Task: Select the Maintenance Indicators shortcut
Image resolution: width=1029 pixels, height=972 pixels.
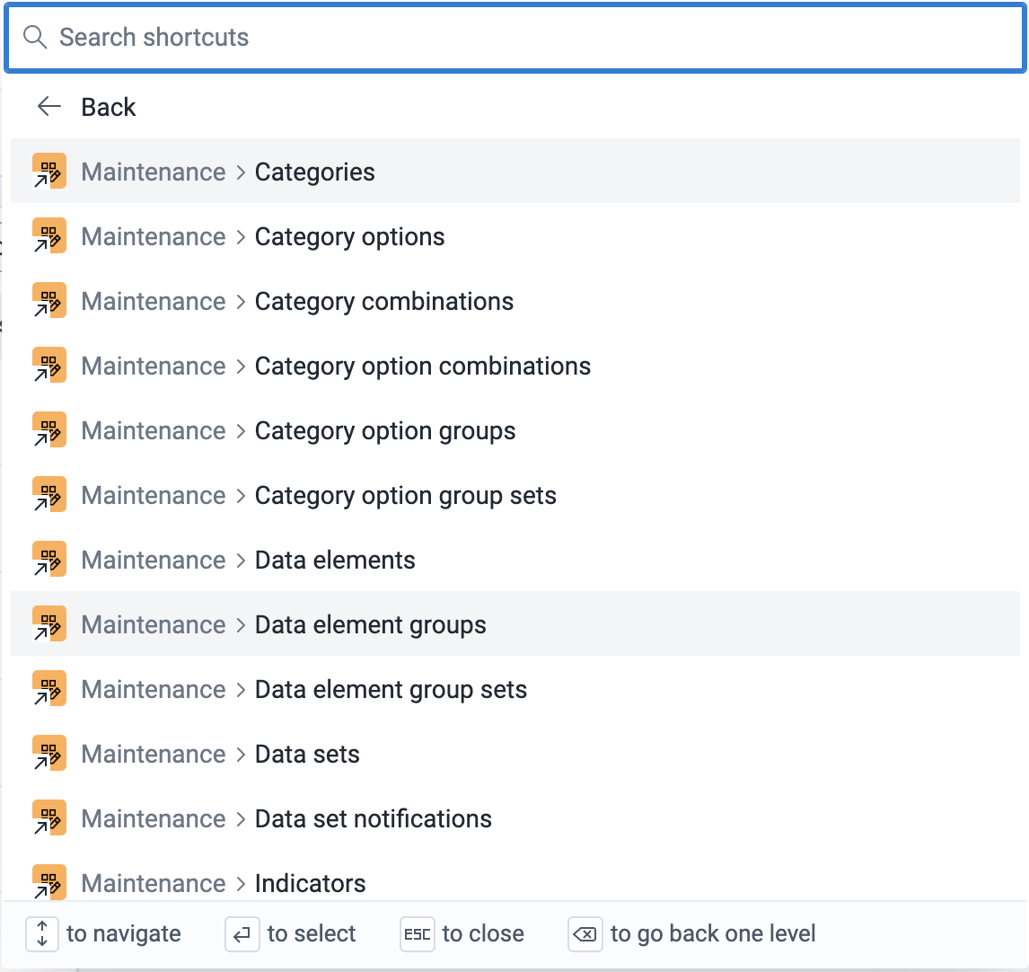Action: tap(310, 883)
